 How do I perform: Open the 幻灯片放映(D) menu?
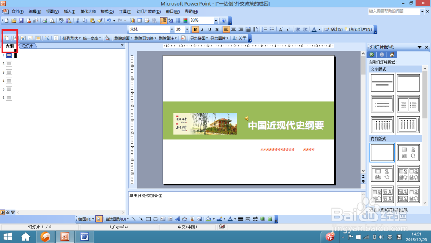point(149,12)
